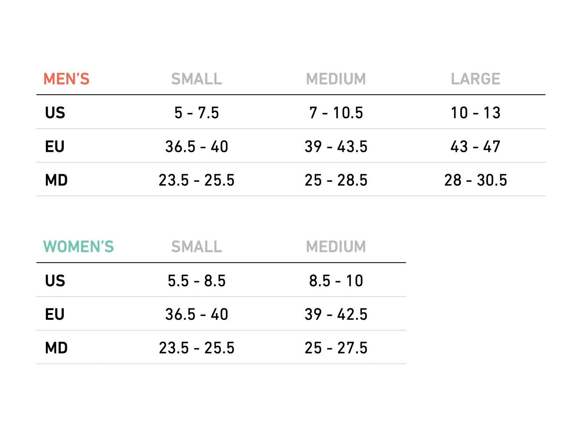Click the WOMEN'S heading in teal
Image resolution: width=582 pixels, height=437 pixels.
[79, 247]
